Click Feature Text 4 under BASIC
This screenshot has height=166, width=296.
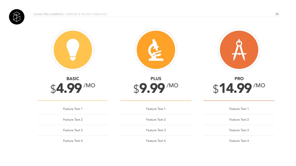coord(73,141)
